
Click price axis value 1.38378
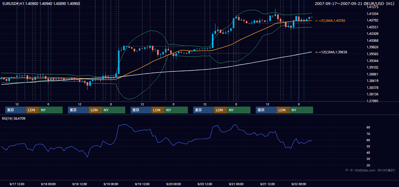pos(372,88)
